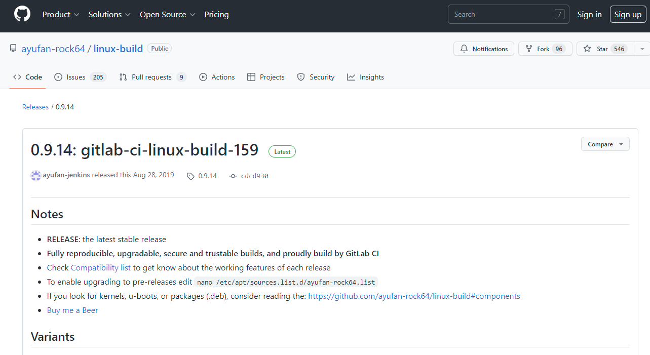Click the GitHub logo icon
This screenshot has width=650, height=355.
click(22, 15)
